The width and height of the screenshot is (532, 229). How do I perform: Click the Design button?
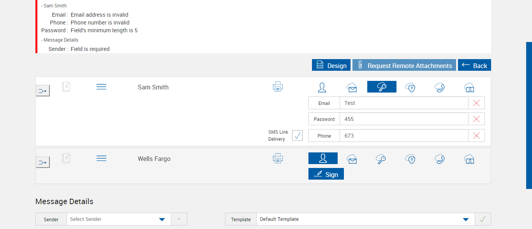[x=331, y=65]
